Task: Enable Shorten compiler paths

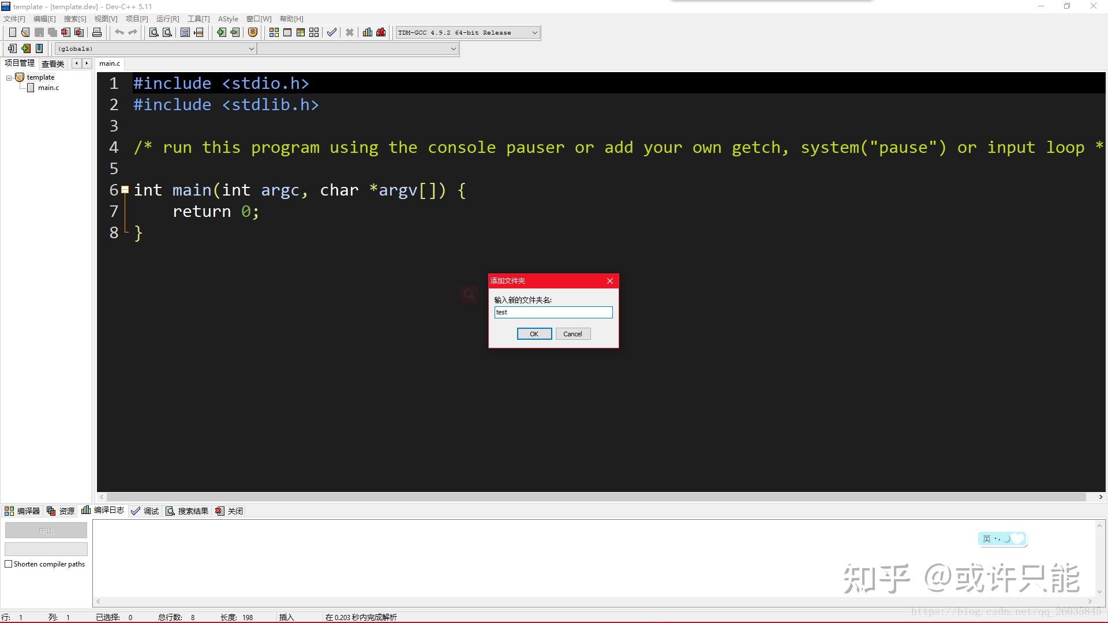Action: click(x=9, y=564)
